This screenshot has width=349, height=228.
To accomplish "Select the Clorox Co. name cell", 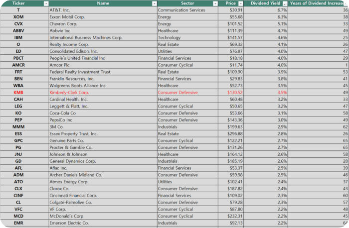I will tap(103, 189).
